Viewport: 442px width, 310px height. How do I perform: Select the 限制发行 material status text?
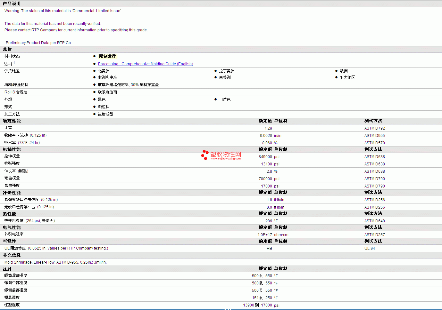point(107,56)
